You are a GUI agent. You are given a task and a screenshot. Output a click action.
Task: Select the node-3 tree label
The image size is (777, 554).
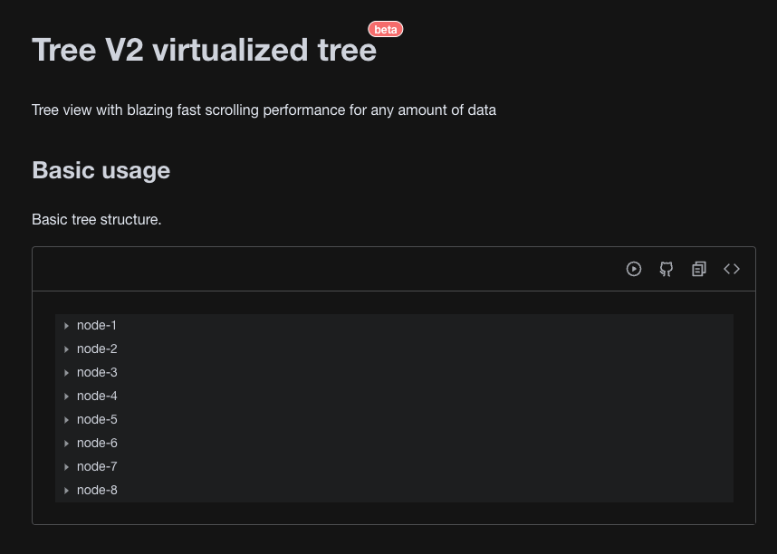coord(97,373)
